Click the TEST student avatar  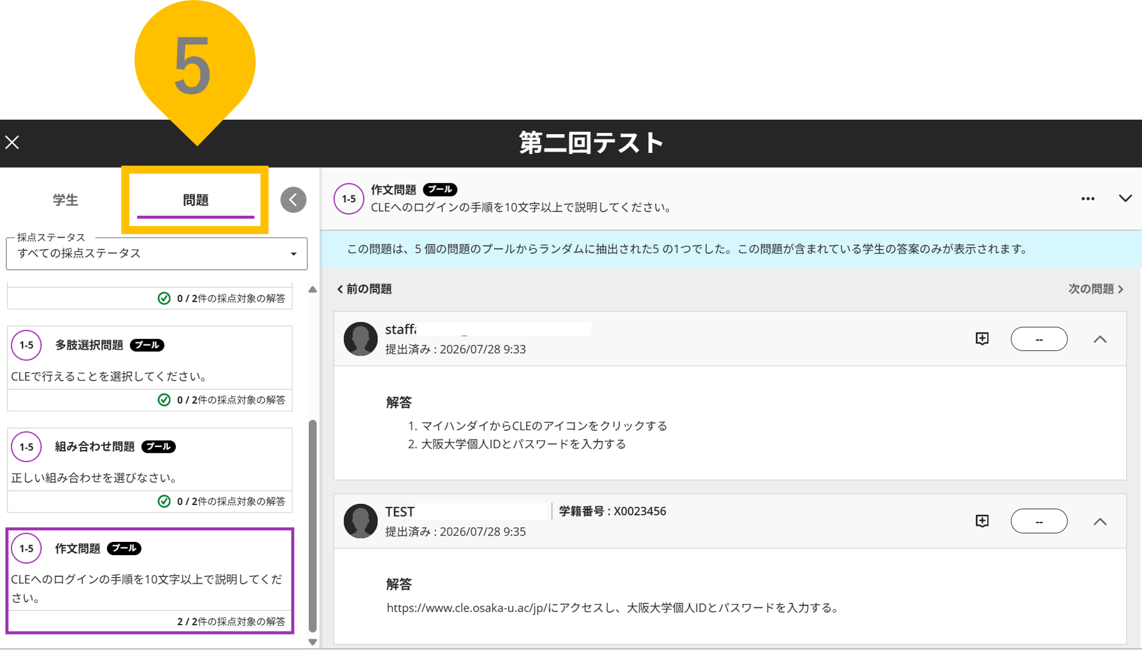pyautogui.click(x=361, y=521)
